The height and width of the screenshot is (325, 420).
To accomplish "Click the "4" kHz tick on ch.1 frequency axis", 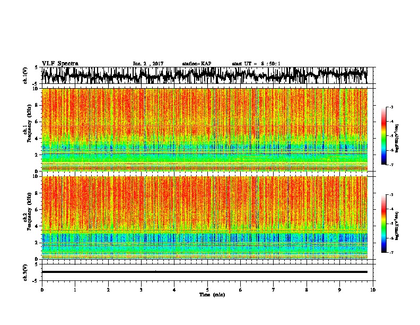I will click(x=37, y=139).
